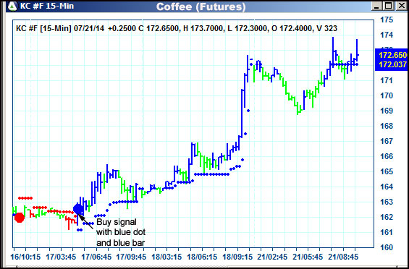Maximize the Coffee Futures chart window
Image resolution: width=409 pixels, height=269 pixels.
(388, 7)
